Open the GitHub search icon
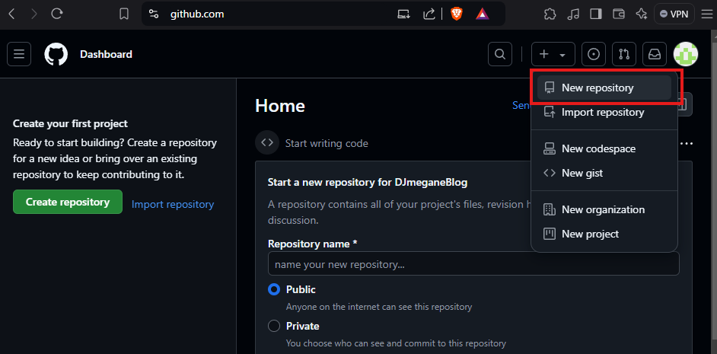The width and height of the screenshot is (717, 354). [x=499, y=54]
